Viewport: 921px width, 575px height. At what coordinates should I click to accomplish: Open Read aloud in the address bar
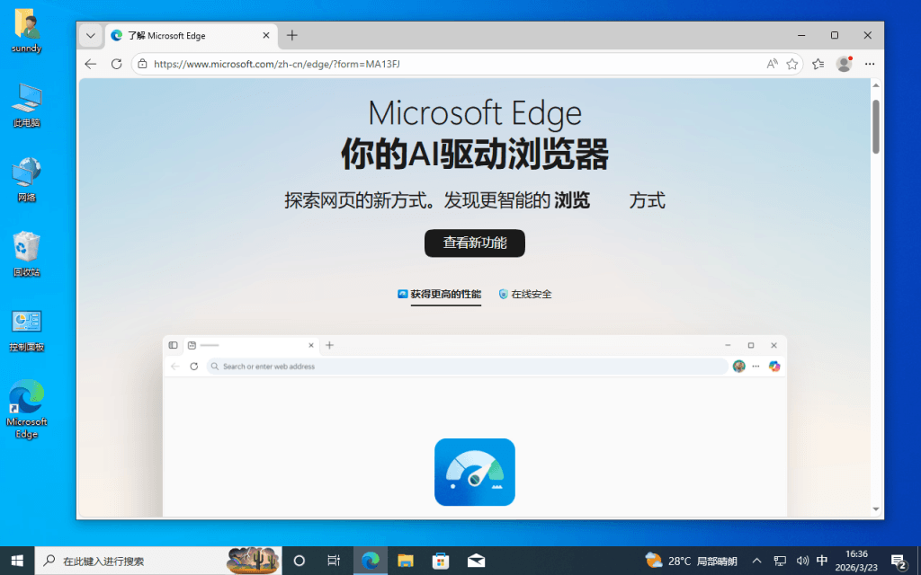pos(772,64)
